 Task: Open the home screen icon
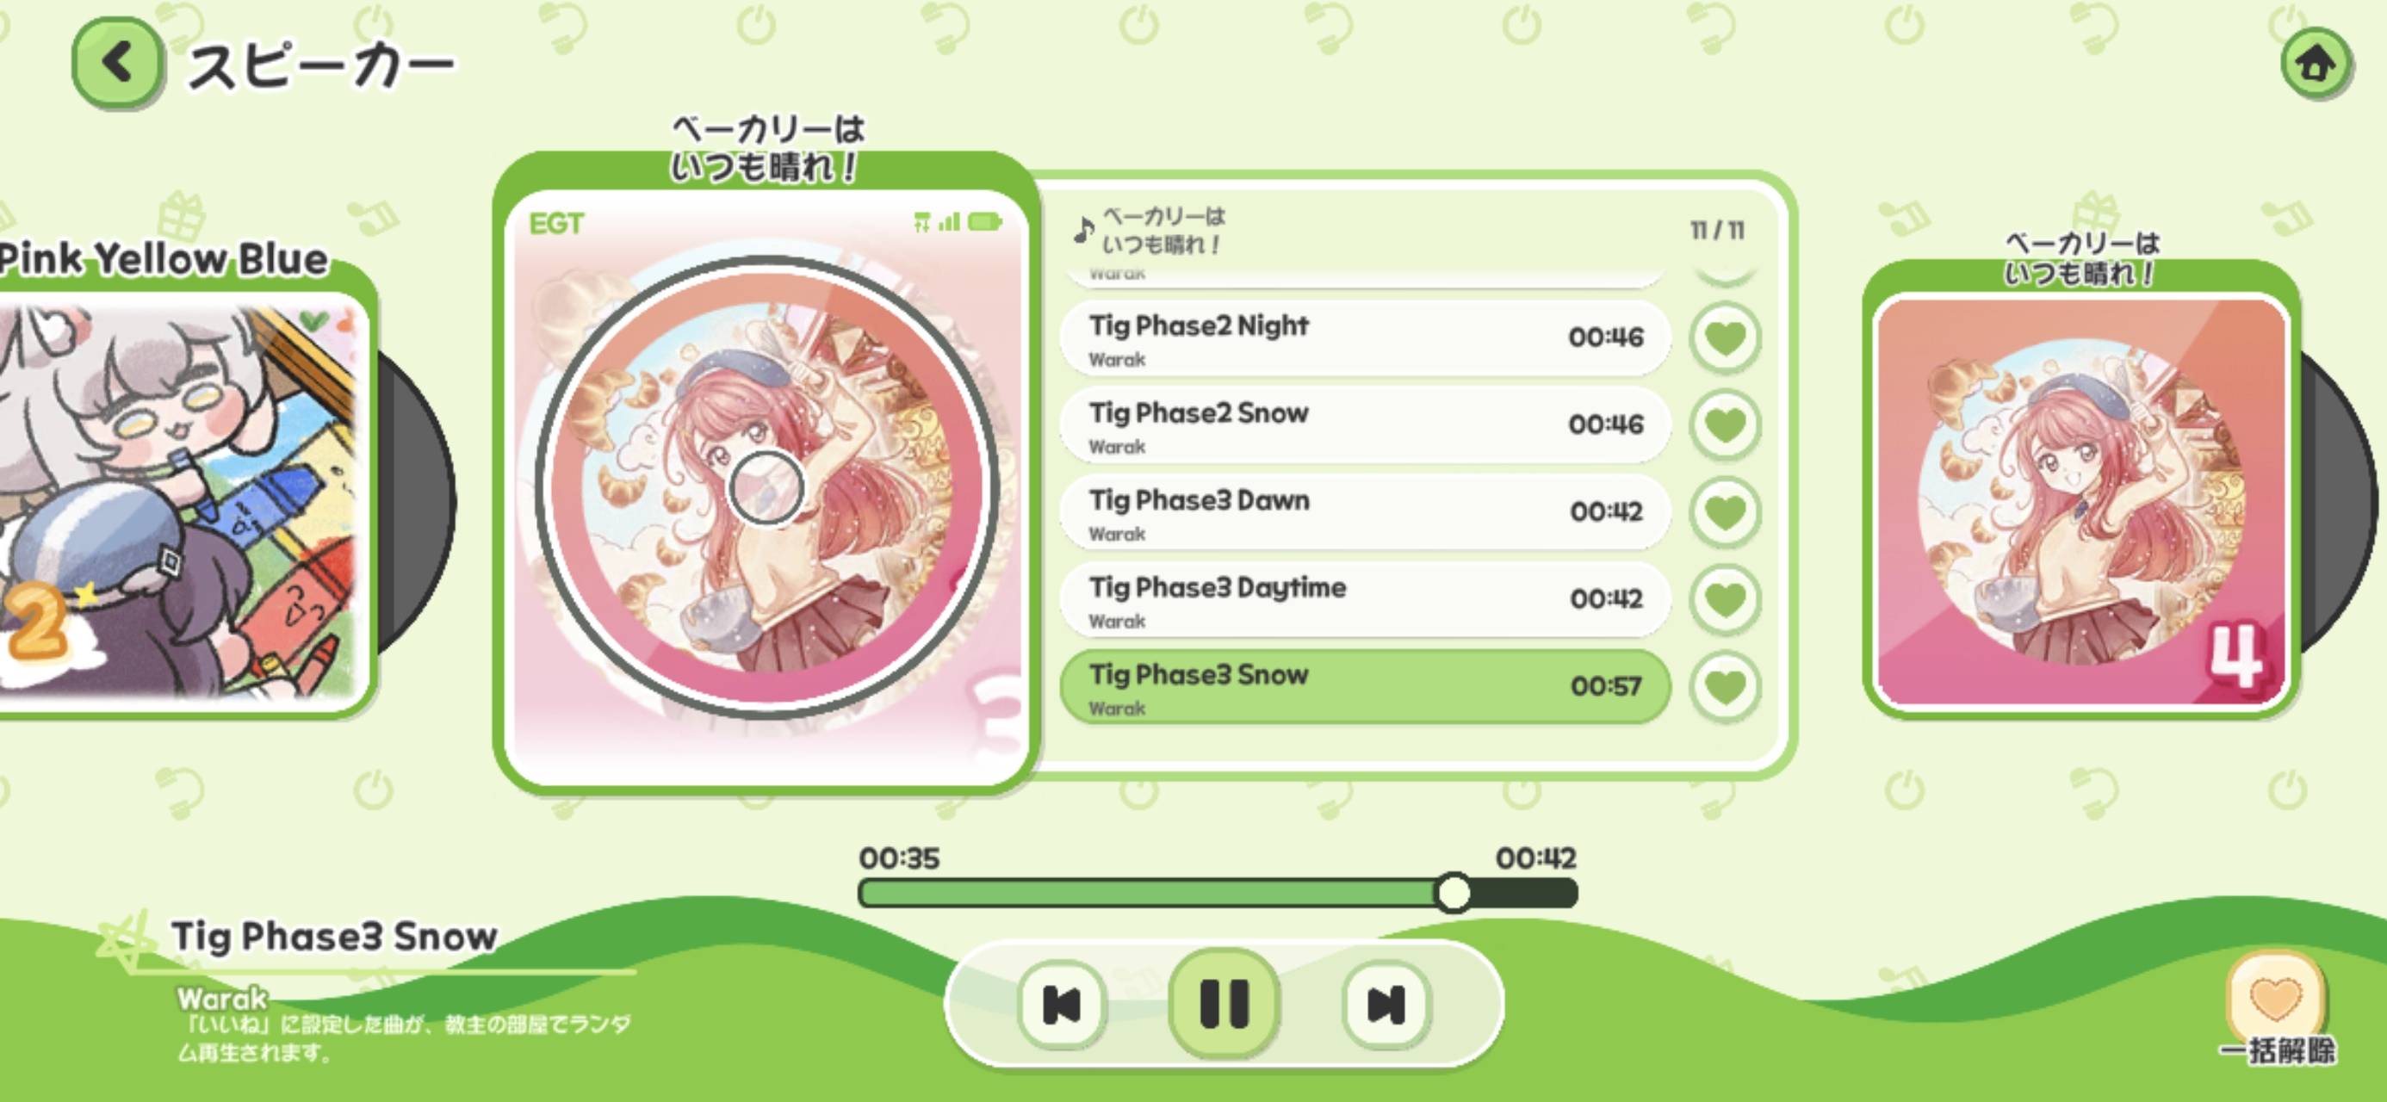pyautogui.click(x=2315, y=63)
